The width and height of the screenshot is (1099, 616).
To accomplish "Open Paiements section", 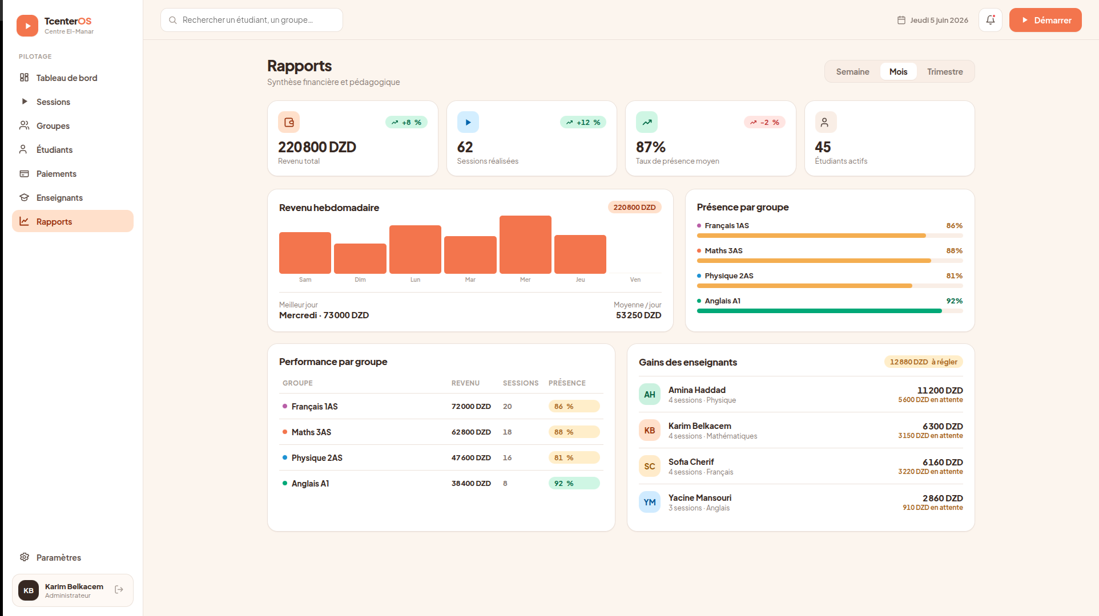I will [73, 173].
